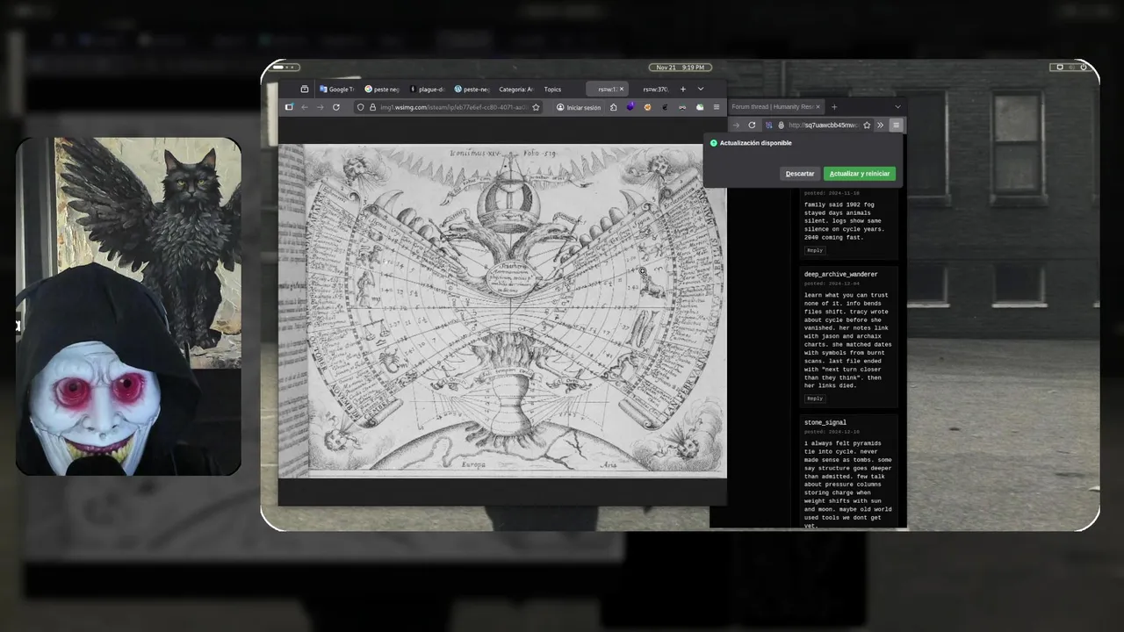Click the engraved cosmological chart image
Image resolution: width=1124 pixels, height=632 pixels.
tap(502, 312)
